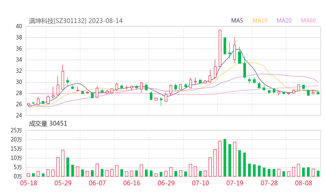Click the MA60 legend label
This screenshot has width=325, height=193.
(x=308, y=21)
